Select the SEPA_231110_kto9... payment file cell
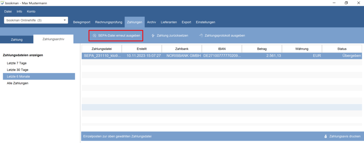Image resolution: width=364 pixels, height=143 pixels. tap(102, 56)
